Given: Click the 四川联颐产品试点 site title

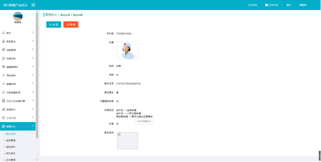Looking at the screenshot, I should [15, 5].
